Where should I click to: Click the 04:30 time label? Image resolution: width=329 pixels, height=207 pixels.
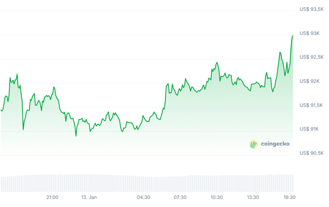coord(144,197)
